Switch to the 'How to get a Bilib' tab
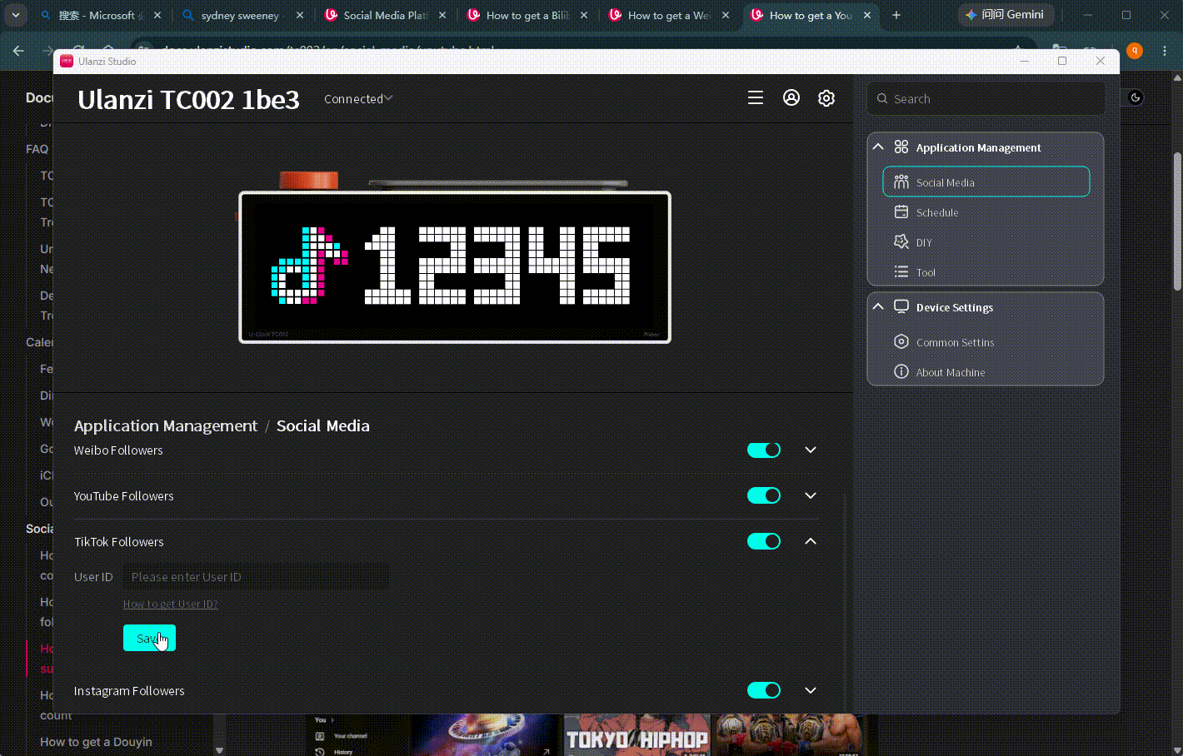Viewport: 1183px width, 756px height. click(x=528, y=15)
